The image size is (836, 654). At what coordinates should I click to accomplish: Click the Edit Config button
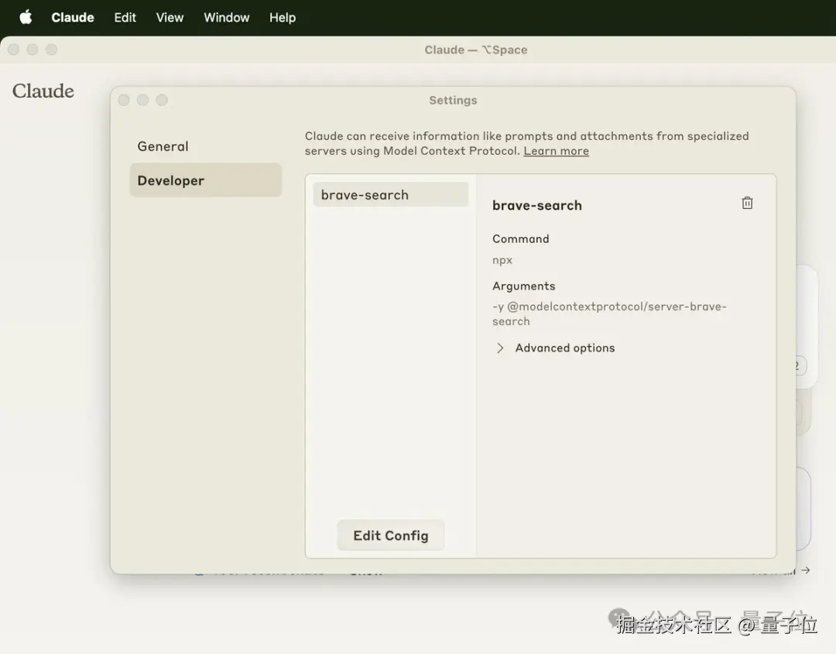click(x=391, y=535)
